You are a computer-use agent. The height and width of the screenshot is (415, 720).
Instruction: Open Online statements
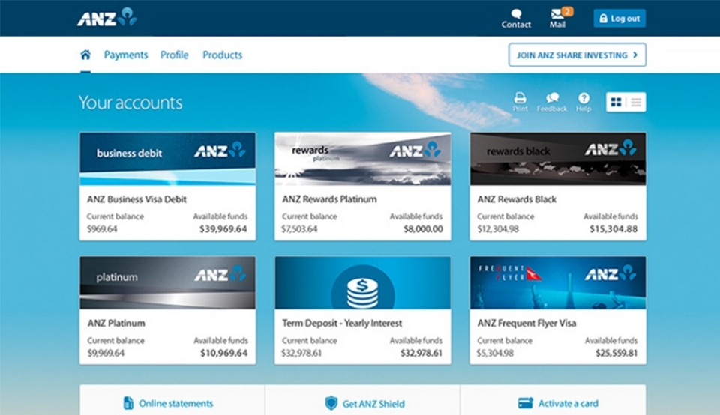pyautogui.click(x=168, y=404)
